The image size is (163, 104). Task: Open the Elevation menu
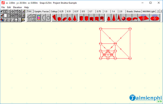tap(17, 7)
